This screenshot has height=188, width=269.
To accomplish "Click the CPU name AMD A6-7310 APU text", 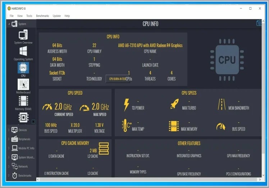I will pos(150,45).
